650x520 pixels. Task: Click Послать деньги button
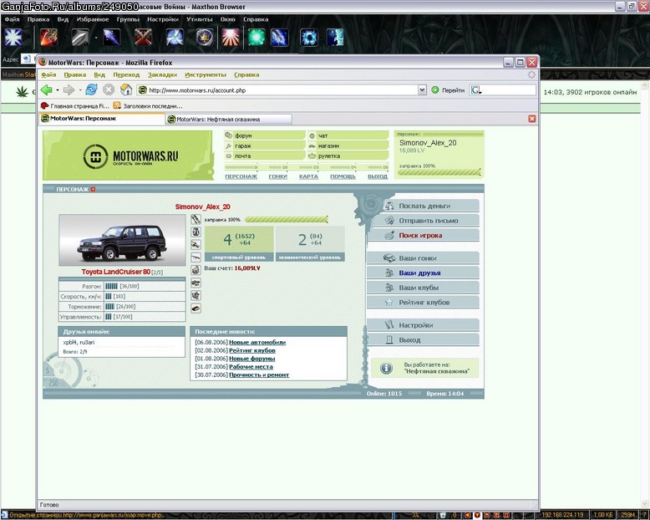click(x=424, y=206)
